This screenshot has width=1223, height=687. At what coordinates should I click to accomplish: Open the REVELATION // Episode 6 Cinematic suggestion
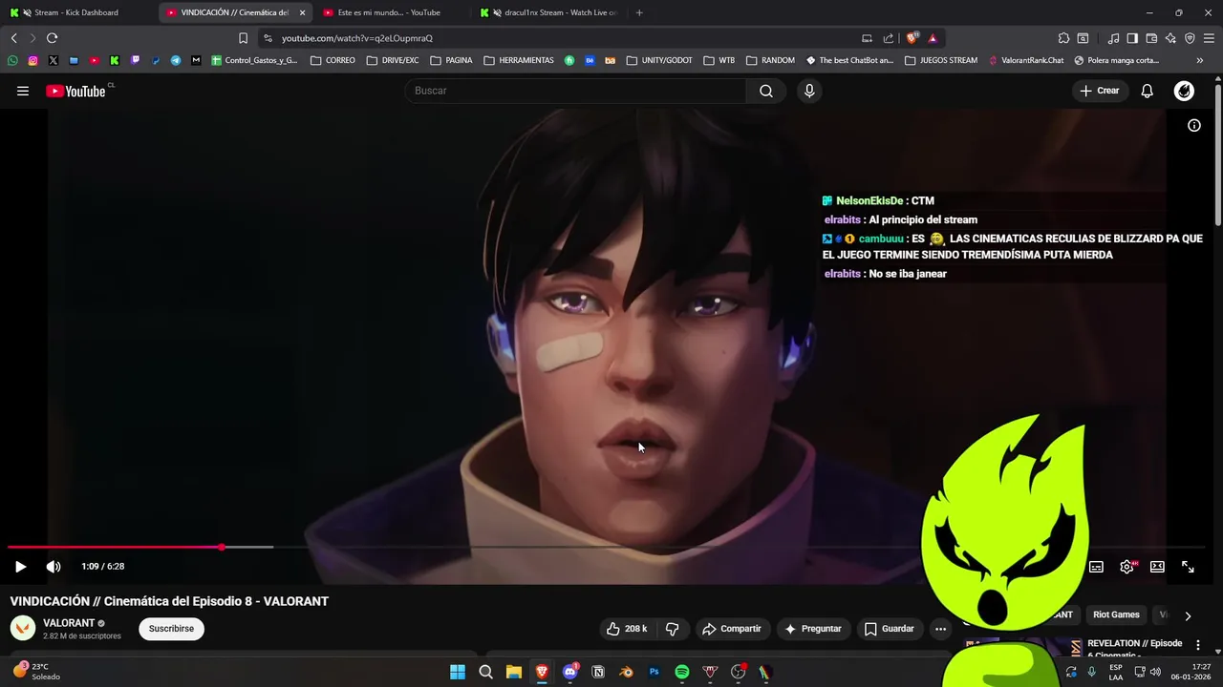[1134, 648]
